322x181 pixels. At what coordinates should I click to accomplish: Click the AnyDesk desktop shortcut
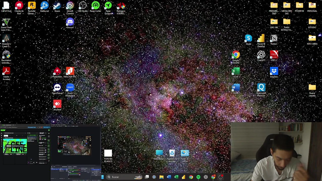click(x=57, y=105)
